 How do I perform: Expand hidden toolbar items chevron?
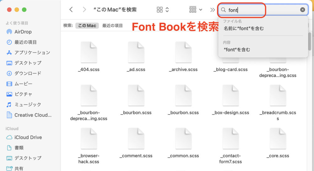(213, 10)
